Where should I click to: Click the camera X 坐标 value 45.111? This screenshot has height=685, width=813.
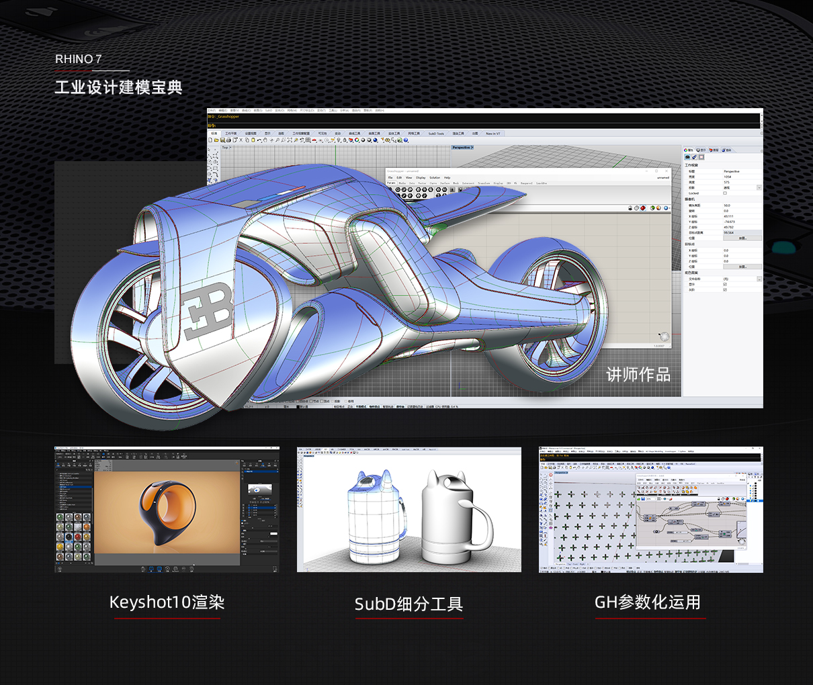pos(742,216)
